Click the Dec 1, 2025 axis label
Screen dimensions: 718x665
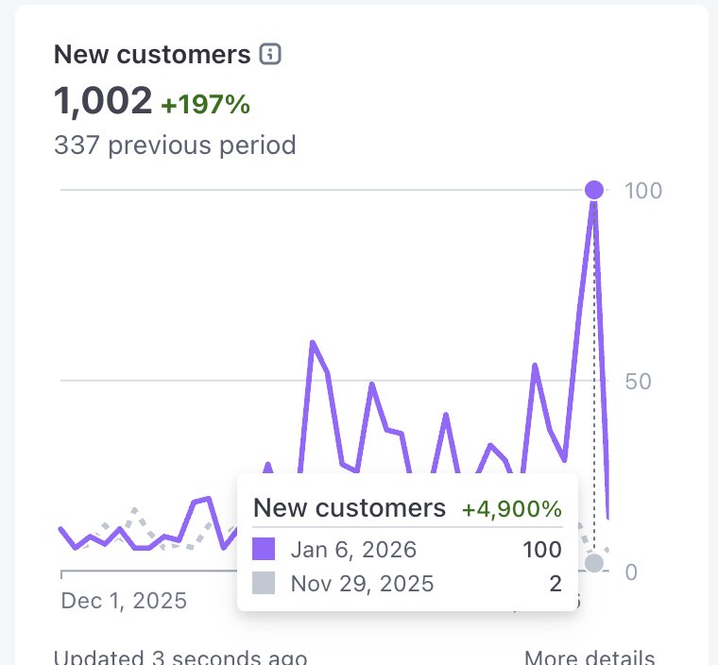[x=124, y=601]
